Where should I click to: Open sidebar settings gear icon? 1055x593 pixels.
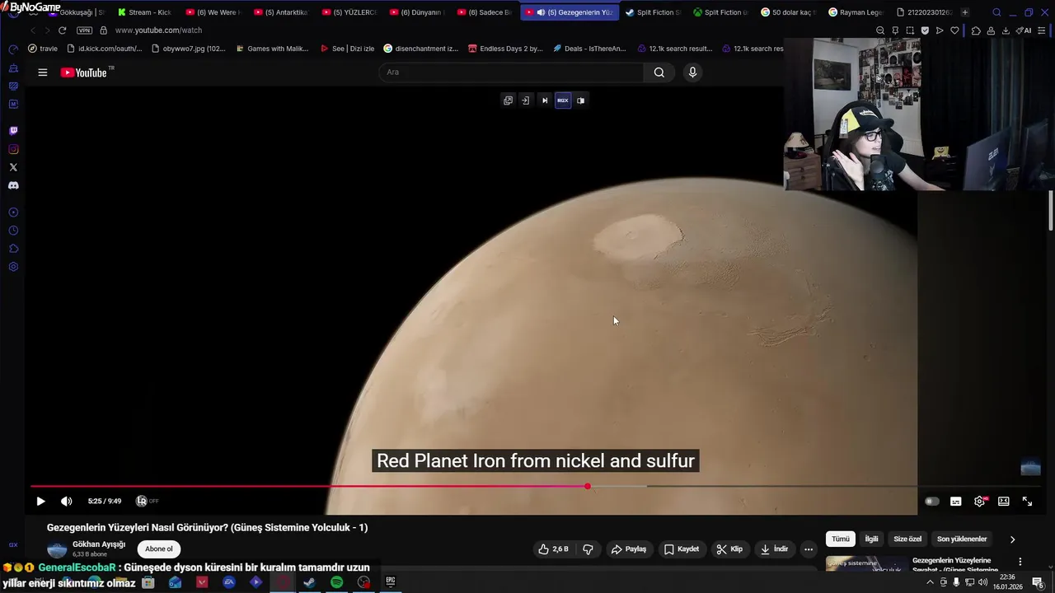[13, 267]
